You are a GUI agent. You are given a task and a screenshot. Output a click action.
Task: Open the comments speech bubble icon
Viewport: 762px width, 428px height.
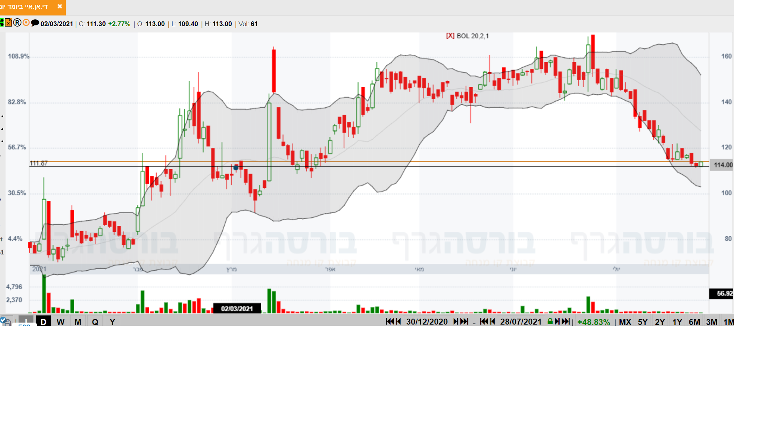(x=35, y=23)
